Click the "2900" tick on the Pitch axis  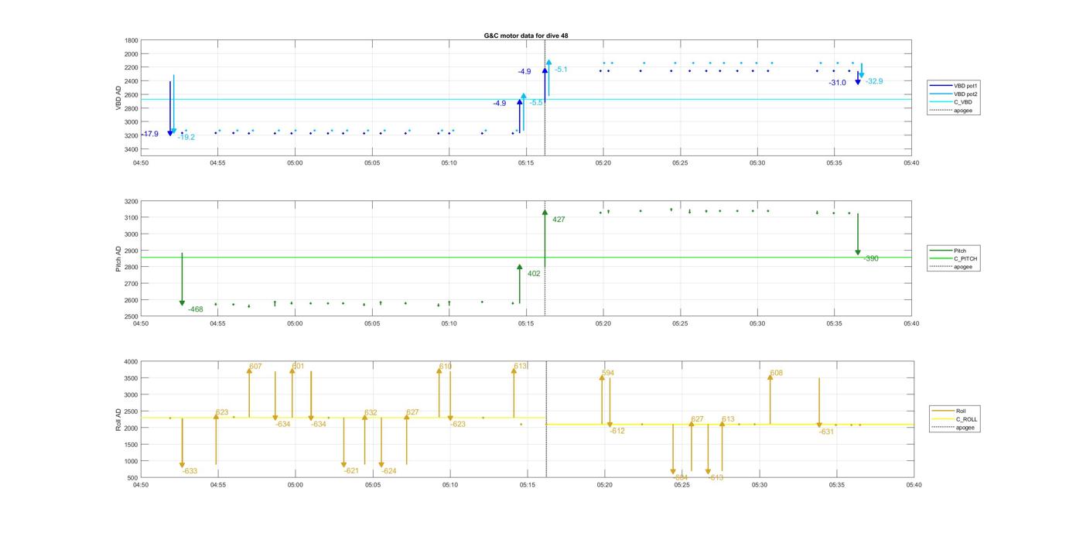pos(132,251)
